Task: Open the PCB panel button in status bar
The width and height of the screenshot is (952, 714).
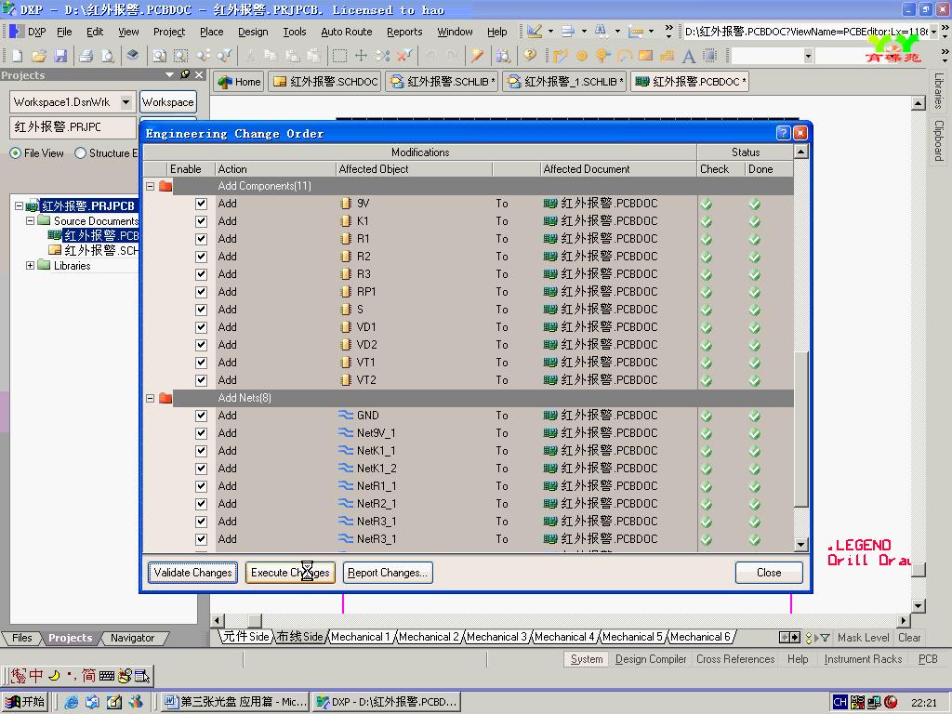Action: [x=928, y=659]
